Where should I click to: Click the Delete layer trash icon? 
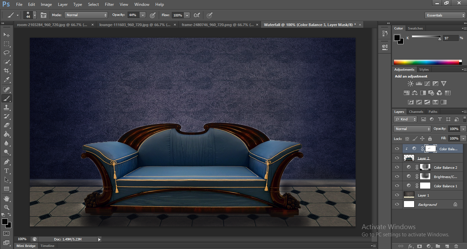pos(456,246)
